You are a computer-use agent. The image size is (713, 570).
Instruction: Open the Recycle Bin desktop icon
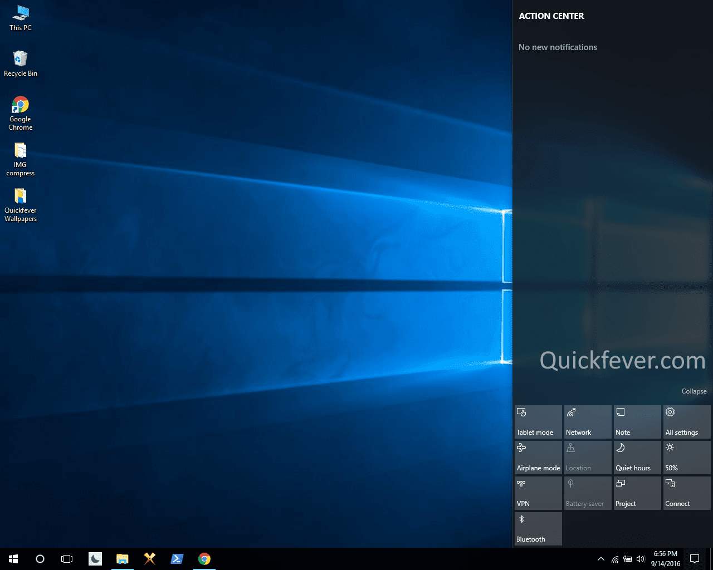click(x=21, y=63)
